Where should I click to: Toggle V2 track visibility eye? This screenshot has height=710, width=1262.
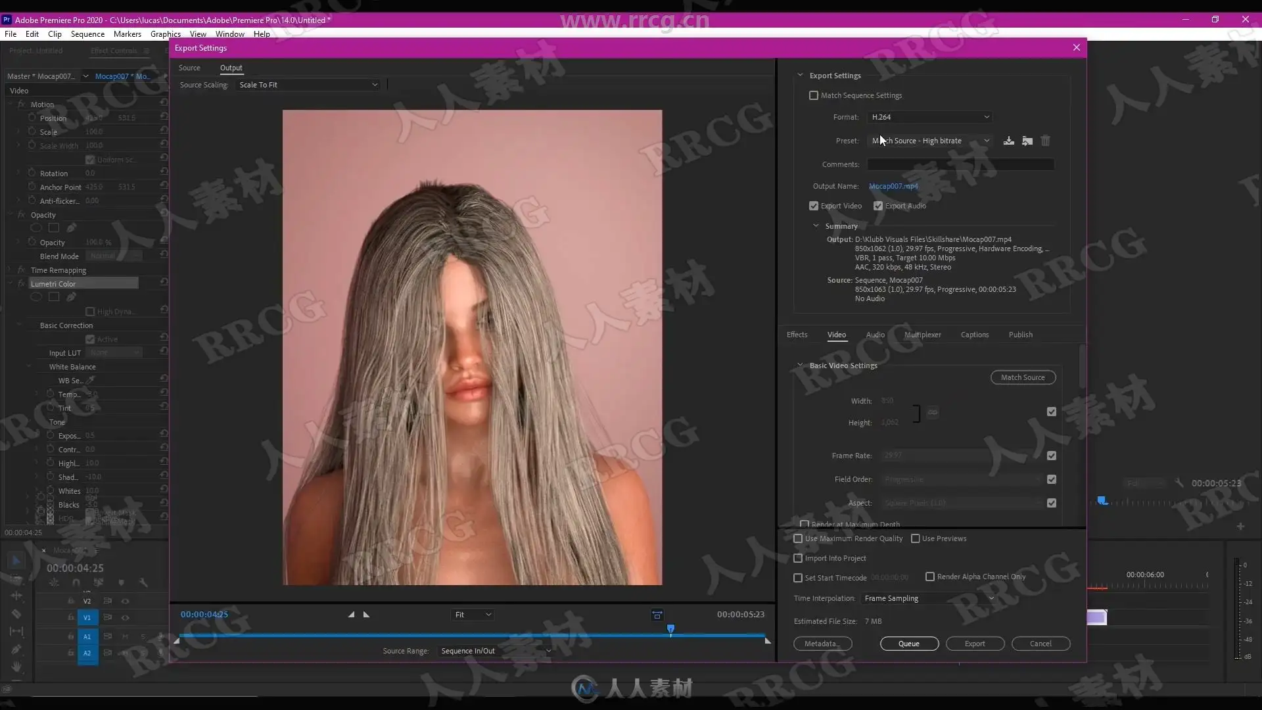pyautogui.click(x=125, y=601)
